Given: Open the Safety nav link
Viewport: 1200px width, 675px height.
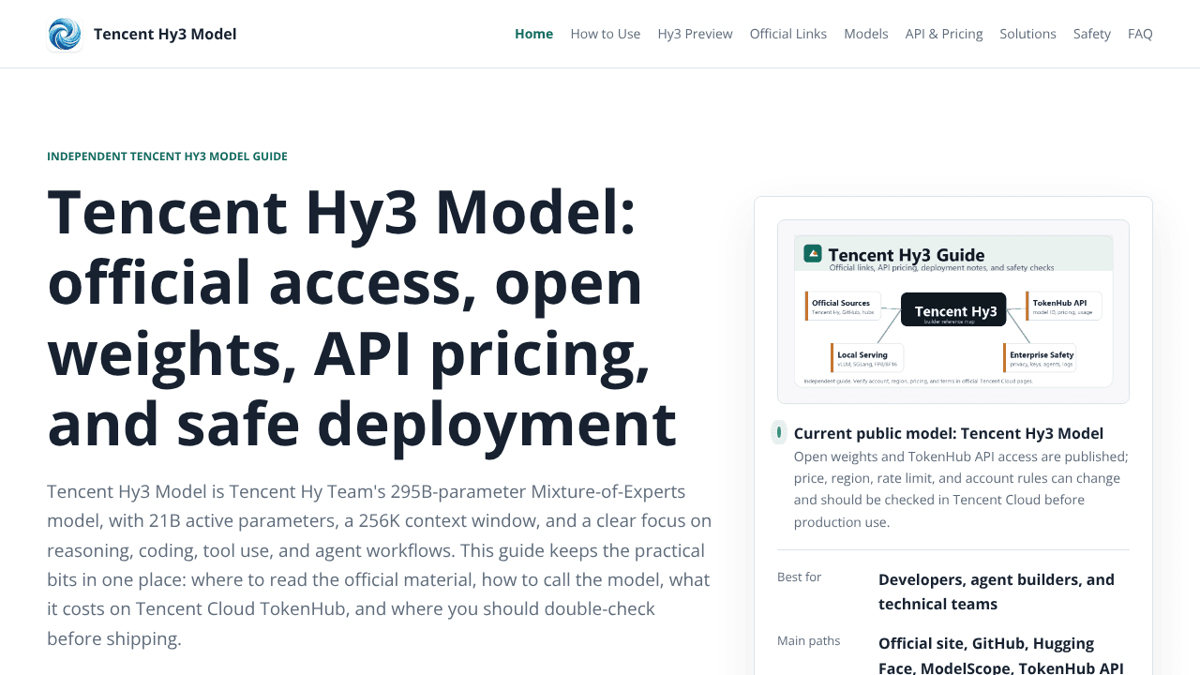Looking at the screenshot, I should [1092, 34].
